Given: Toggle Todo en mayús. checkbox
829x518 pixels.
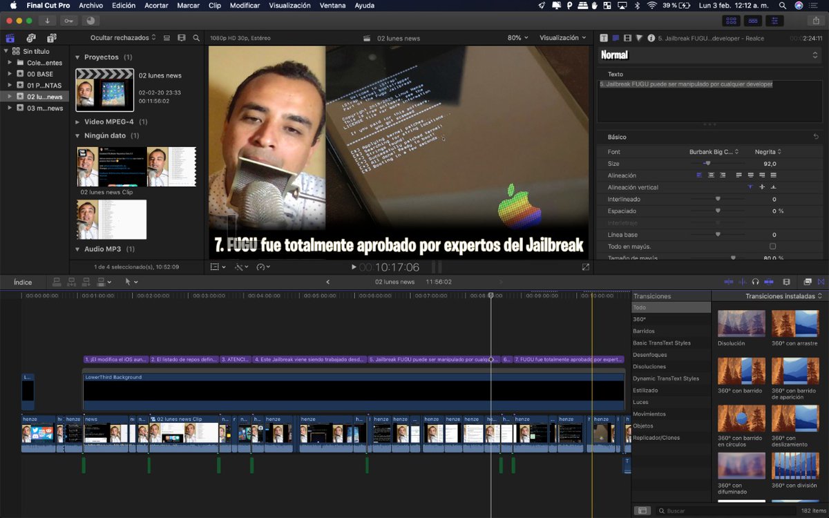Looking at the screenshot, I should pyautogui.click(x=772, y=247).
